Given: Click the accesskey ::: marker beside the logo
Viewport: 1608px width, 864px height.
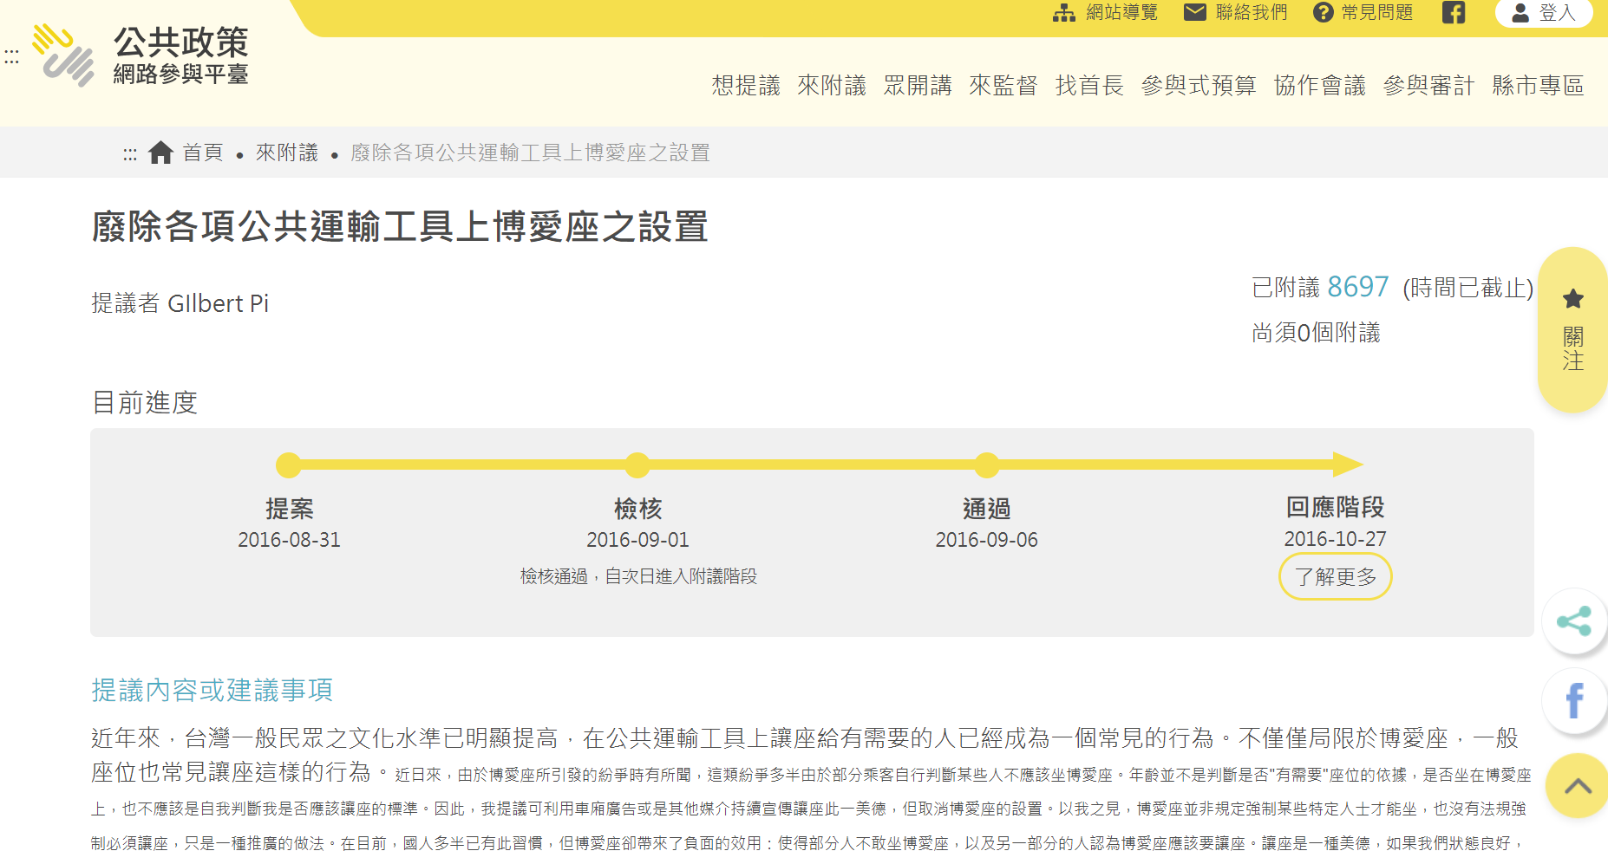Looking at the screenshot, I should click(11, 57).
